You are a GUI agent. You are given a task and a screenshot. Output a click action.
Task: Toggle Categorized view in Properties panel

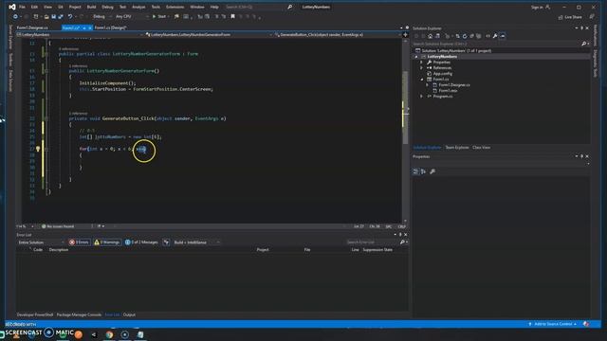click(x=415, y=171)
